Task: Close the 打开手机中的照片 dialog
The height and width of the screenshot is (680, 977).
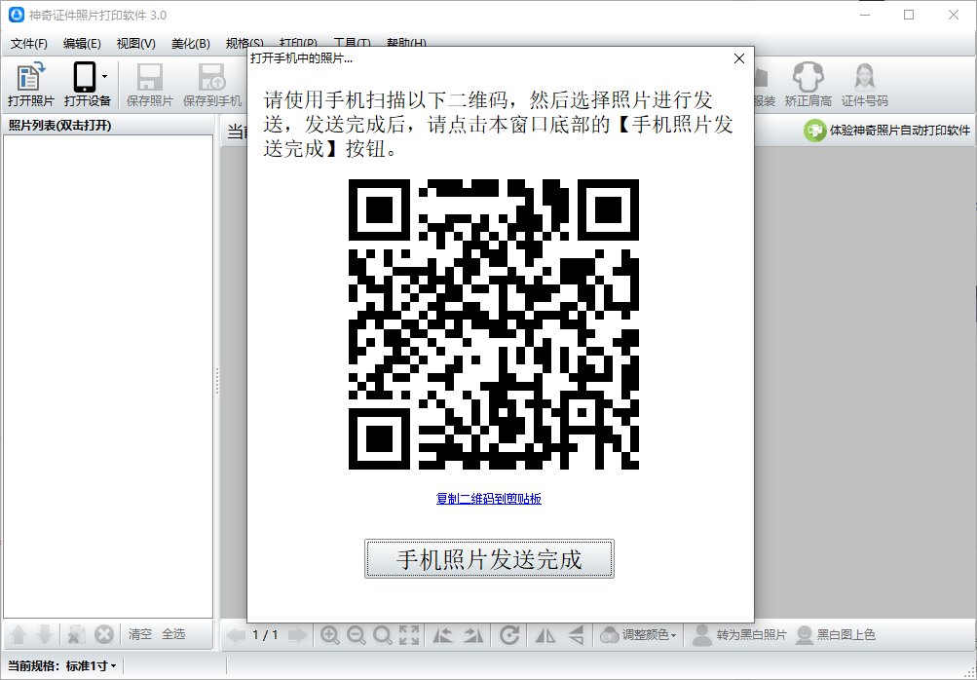Action: coord(738,58)
